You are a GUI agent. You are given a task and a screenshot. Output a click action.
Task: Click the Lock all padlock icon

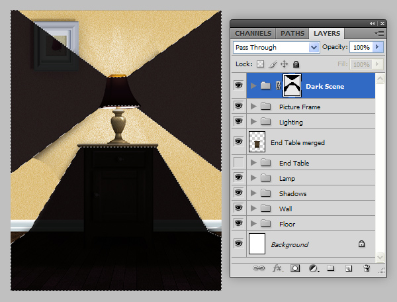click(x=296, y=64)
